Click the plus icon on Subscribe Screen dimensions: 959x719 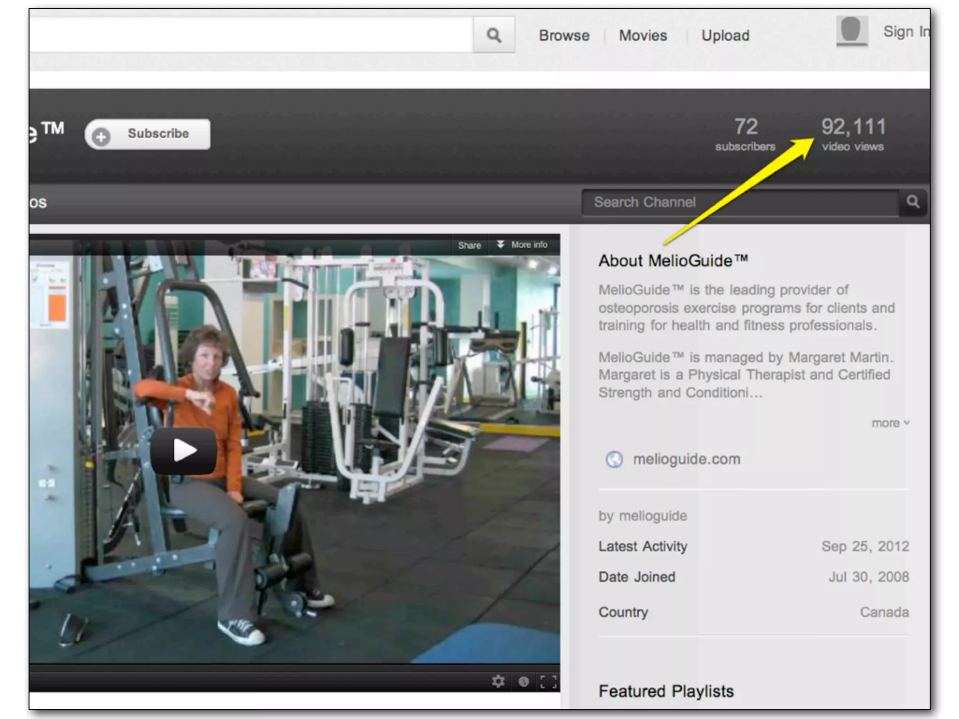click(x=101, y=136)
